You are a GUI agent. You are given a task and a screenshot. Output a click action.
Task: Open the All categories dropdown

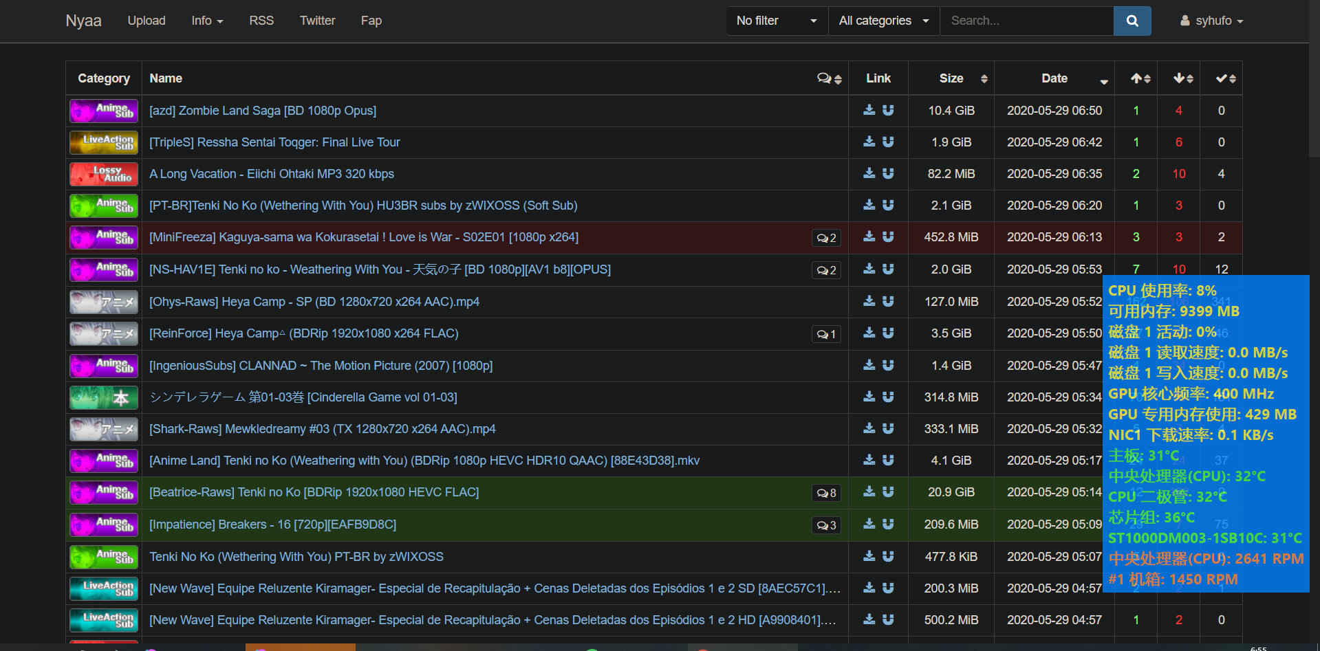click(x=884, y=21)
